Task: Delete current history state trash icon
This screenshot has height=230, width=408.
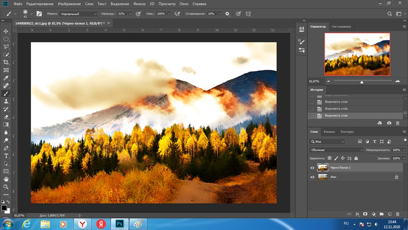Action: tap(398, 123)
